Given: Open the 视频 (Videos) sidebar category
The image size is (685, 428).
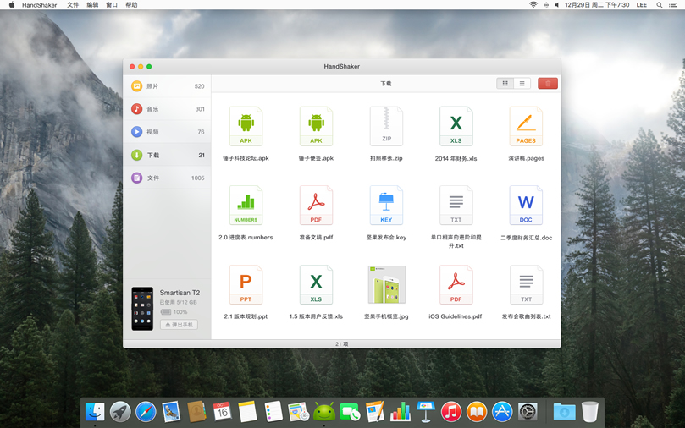Looking at the screenshot, I should (x=152, y=132).
